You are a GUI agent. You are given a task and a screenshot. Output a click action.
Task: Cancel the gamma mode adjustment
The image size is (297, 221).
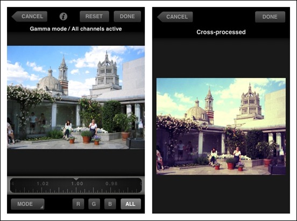click(x=30, y=17)
